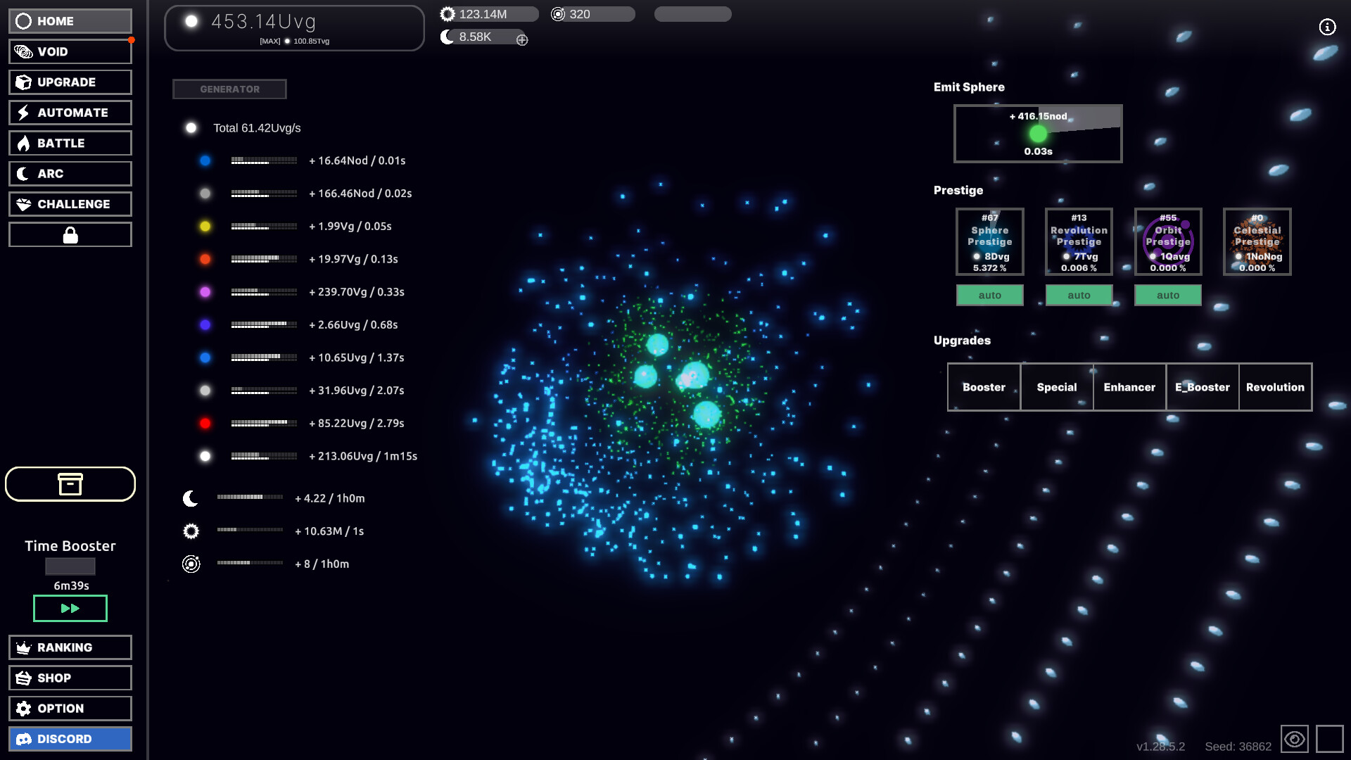1351x760 pixels.
Task: Enable auto for Orbit Prestige
Action: click(x=1167, y=295)
